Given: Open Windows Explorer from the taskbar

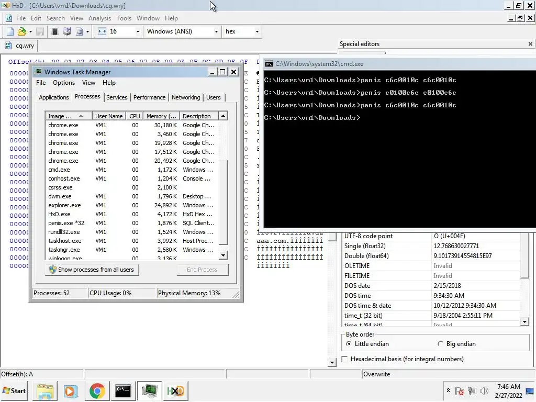Looking at the screenshot, I should coord(45,391).
